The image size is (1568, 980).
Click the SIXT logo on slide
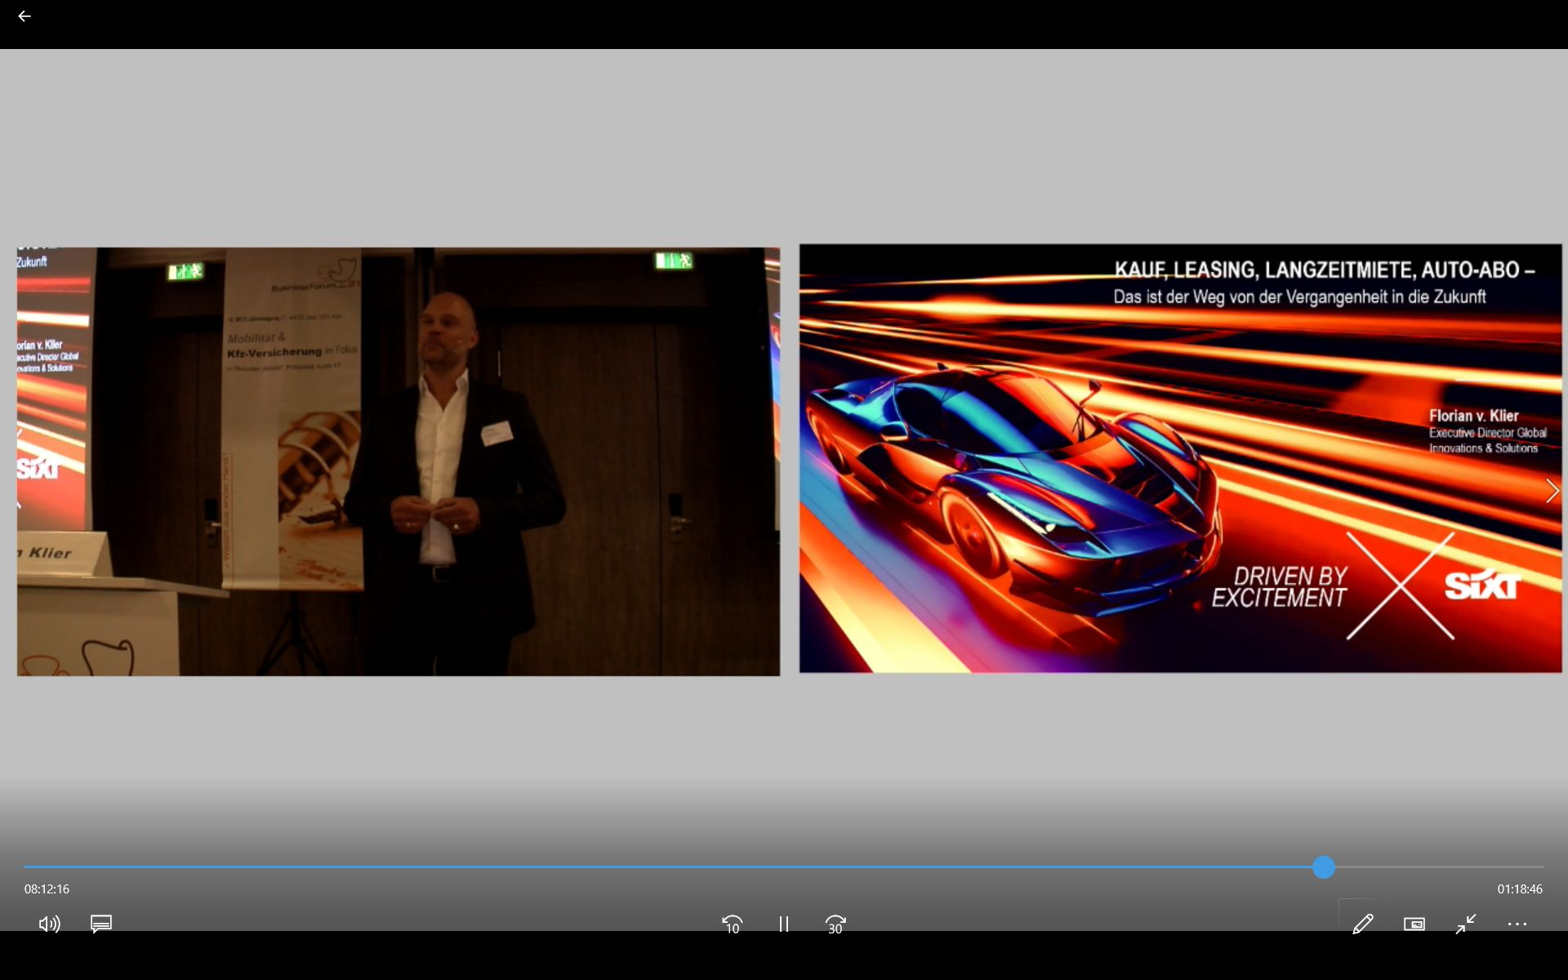1481,585
